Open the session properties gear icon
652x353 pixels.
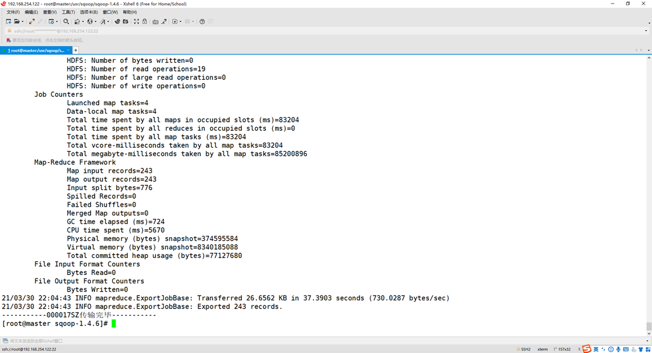pyautogui.click(x=51, y=22)
